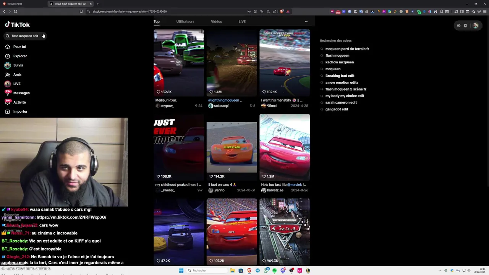This screenshot has height=275, width=489.
Task: Open the Cars logo 909.3K video thumbnail
Action: click(285, 231)
